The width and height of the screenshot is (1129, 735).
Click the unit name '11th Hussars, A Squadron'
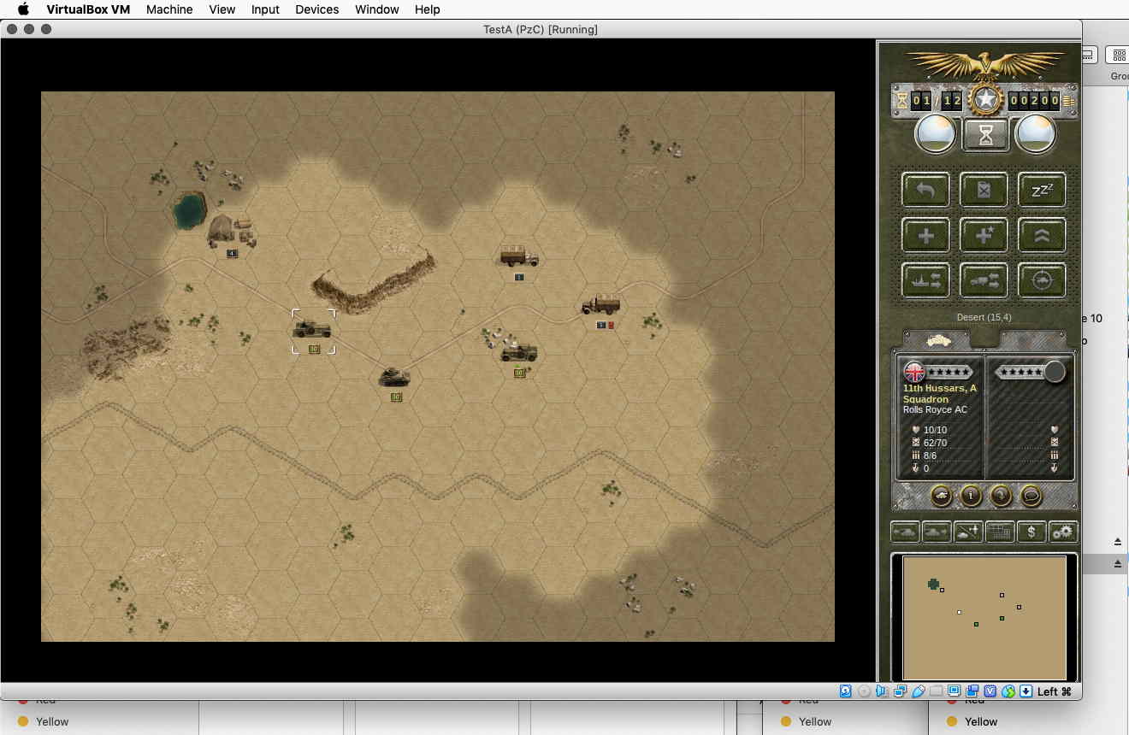(939, 394)
